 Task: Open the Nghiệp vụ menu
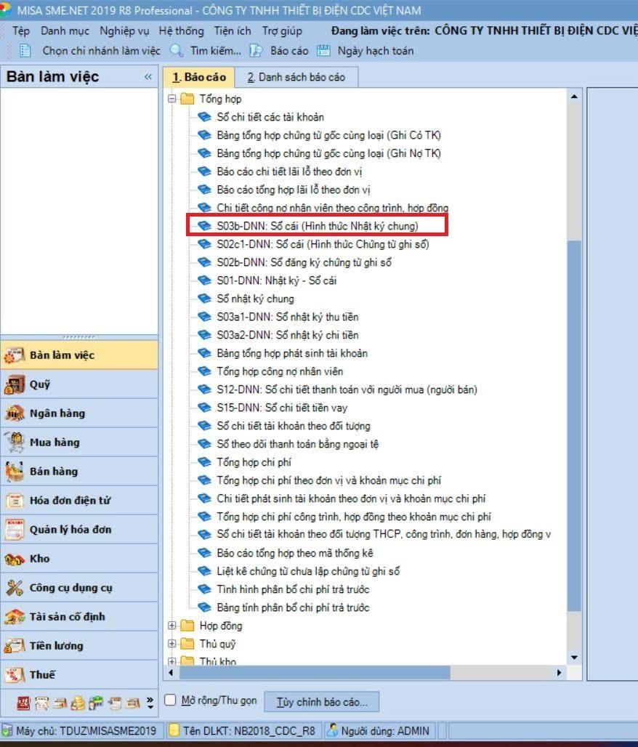(124, 31)
